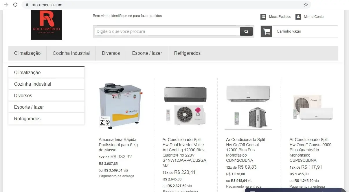Click the price 'R$ 2.327,60'
This screenshot has width=349, height=192.
point(177,186)
